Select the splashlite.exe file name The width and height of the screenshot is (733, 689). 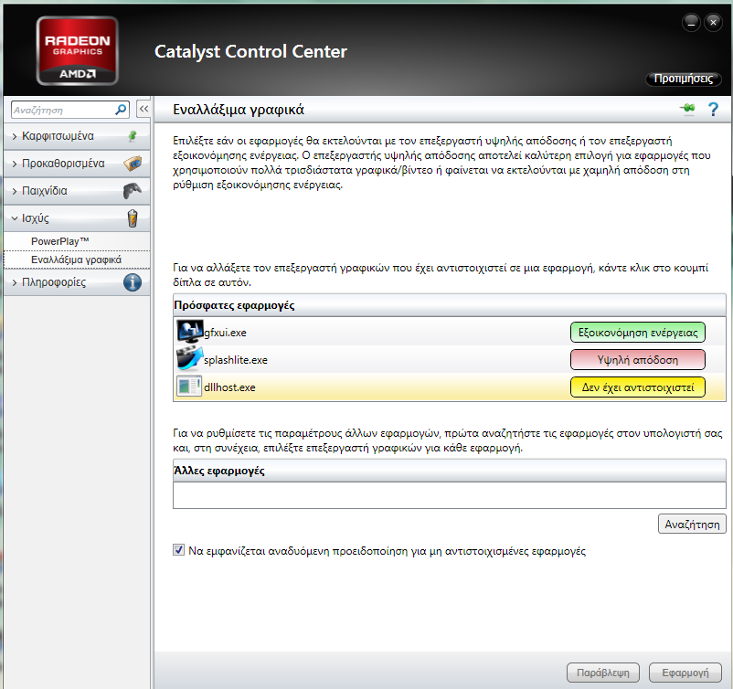click(236, 360)
